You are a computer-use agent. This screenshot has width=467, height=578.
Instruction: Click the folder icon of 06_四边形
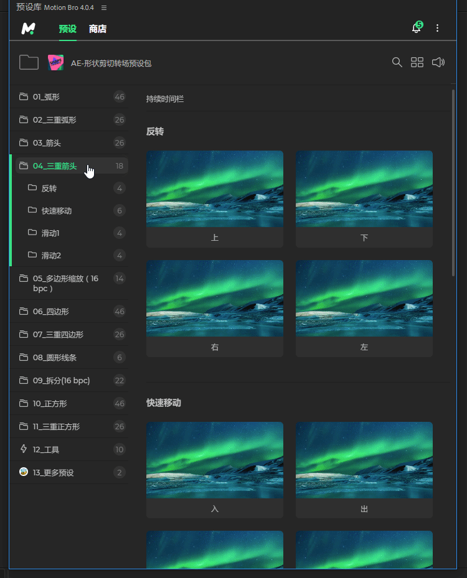coord(24,311)
